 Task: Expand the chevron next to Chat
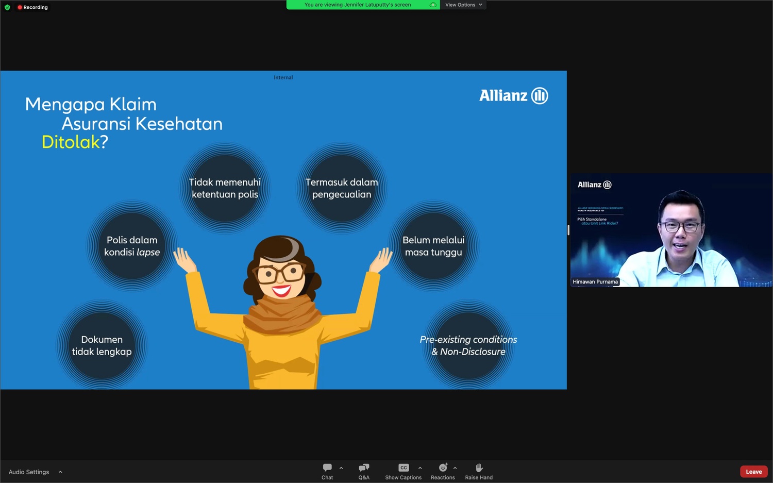point(341,468)
